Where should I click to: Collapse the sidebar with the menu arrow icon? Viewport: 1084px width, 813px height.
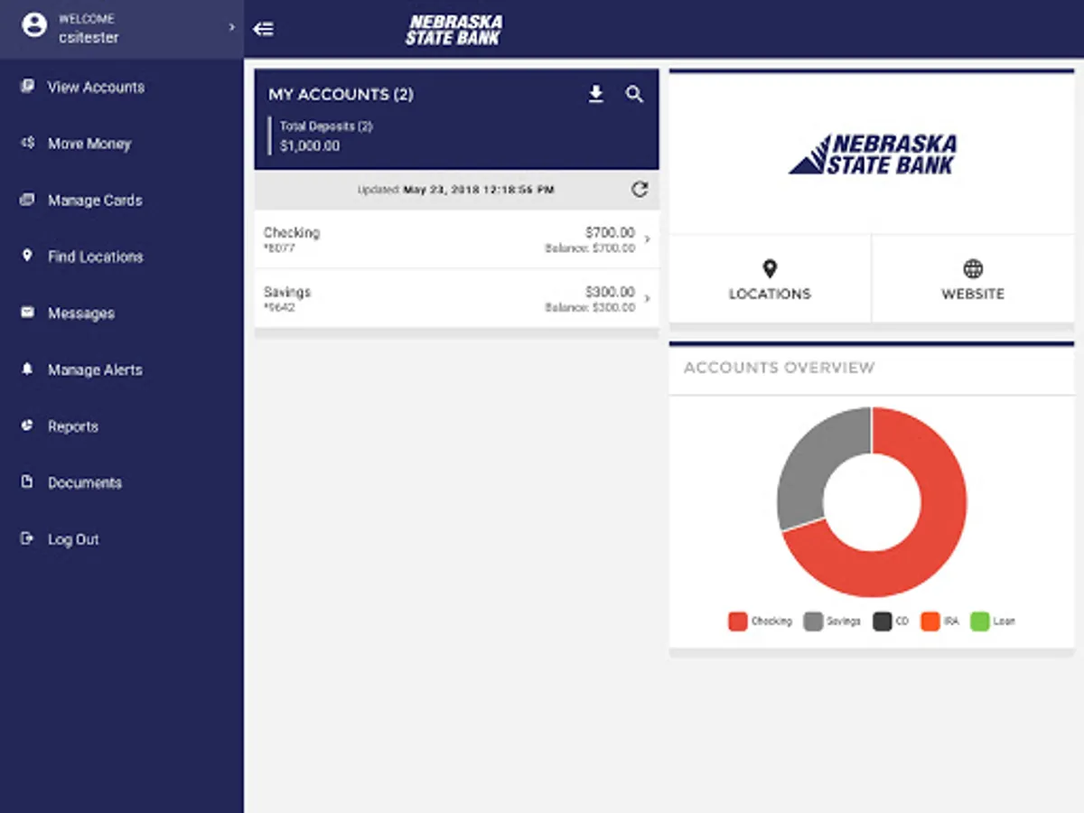pyautogui.click(x=263, y=29)
